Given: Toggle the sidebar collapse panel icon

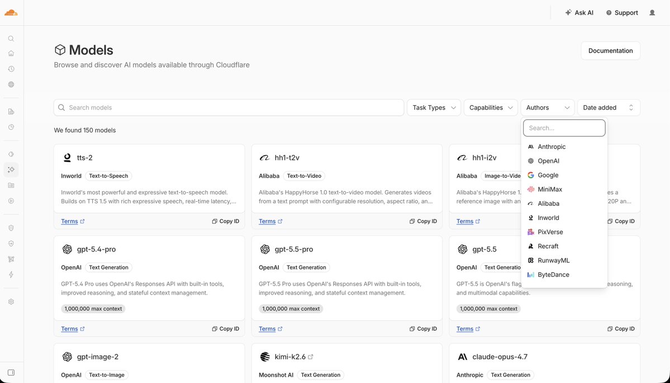Looking at the screenshot, I should [x=11, y=372].
